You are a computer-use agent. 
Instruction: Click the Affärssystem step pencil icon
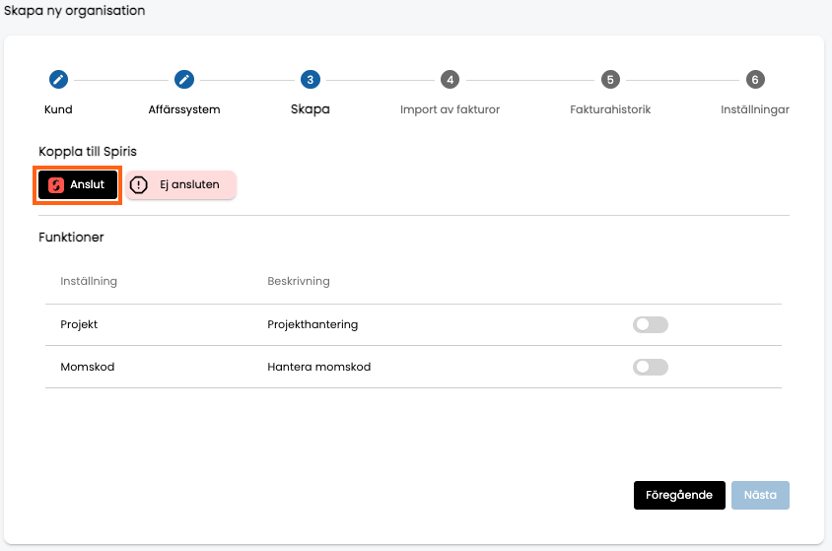tap(184, 80)
